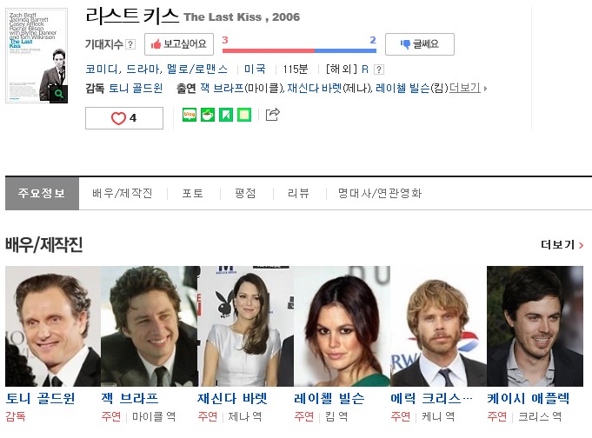Click the 멜로/로맨스 genre link
The width and height of the screenshot is (592, 438).
click(x=197, y=70)
